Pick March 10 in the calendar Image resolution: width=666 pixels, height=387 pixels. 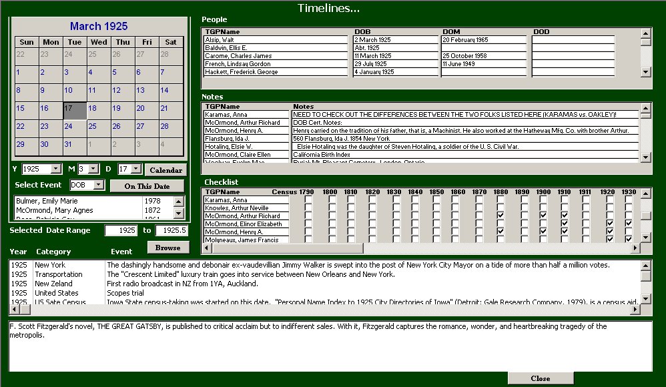coord(75,93)
